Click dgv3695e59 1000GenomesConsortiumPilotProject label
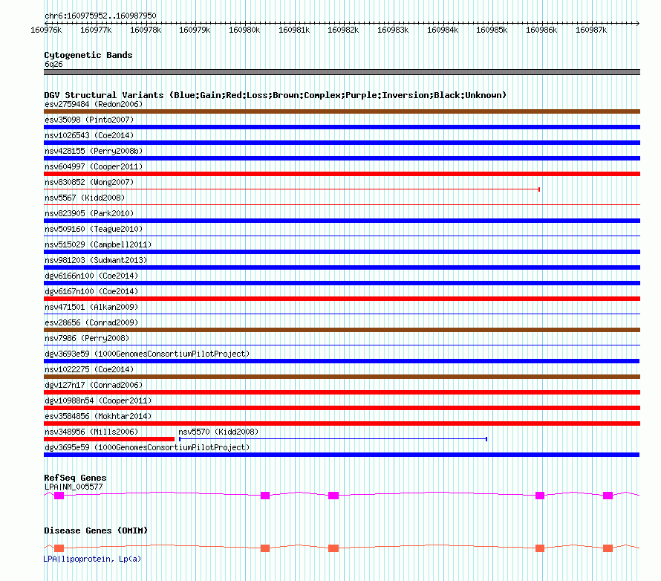The width and height of the screenshot is (661, 581). (147, 447)
